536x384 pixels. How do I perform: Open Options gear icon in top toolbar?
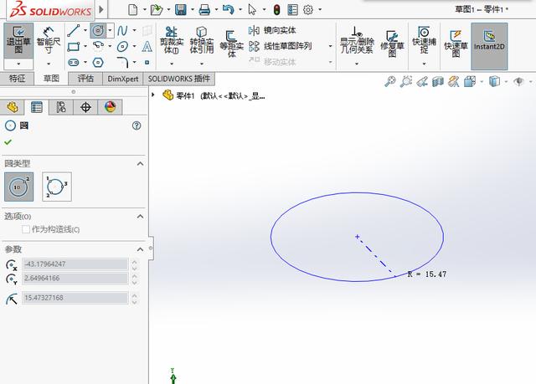308,9
